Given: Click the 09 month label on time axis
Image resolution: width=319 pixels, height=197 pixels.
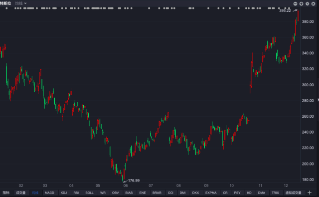Looking at the screenshot, I should pos(206,186).
